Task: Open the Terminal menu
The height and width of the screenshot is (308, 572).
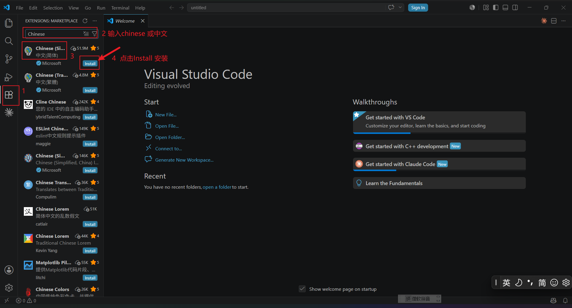Action: [x=120, y=8]
